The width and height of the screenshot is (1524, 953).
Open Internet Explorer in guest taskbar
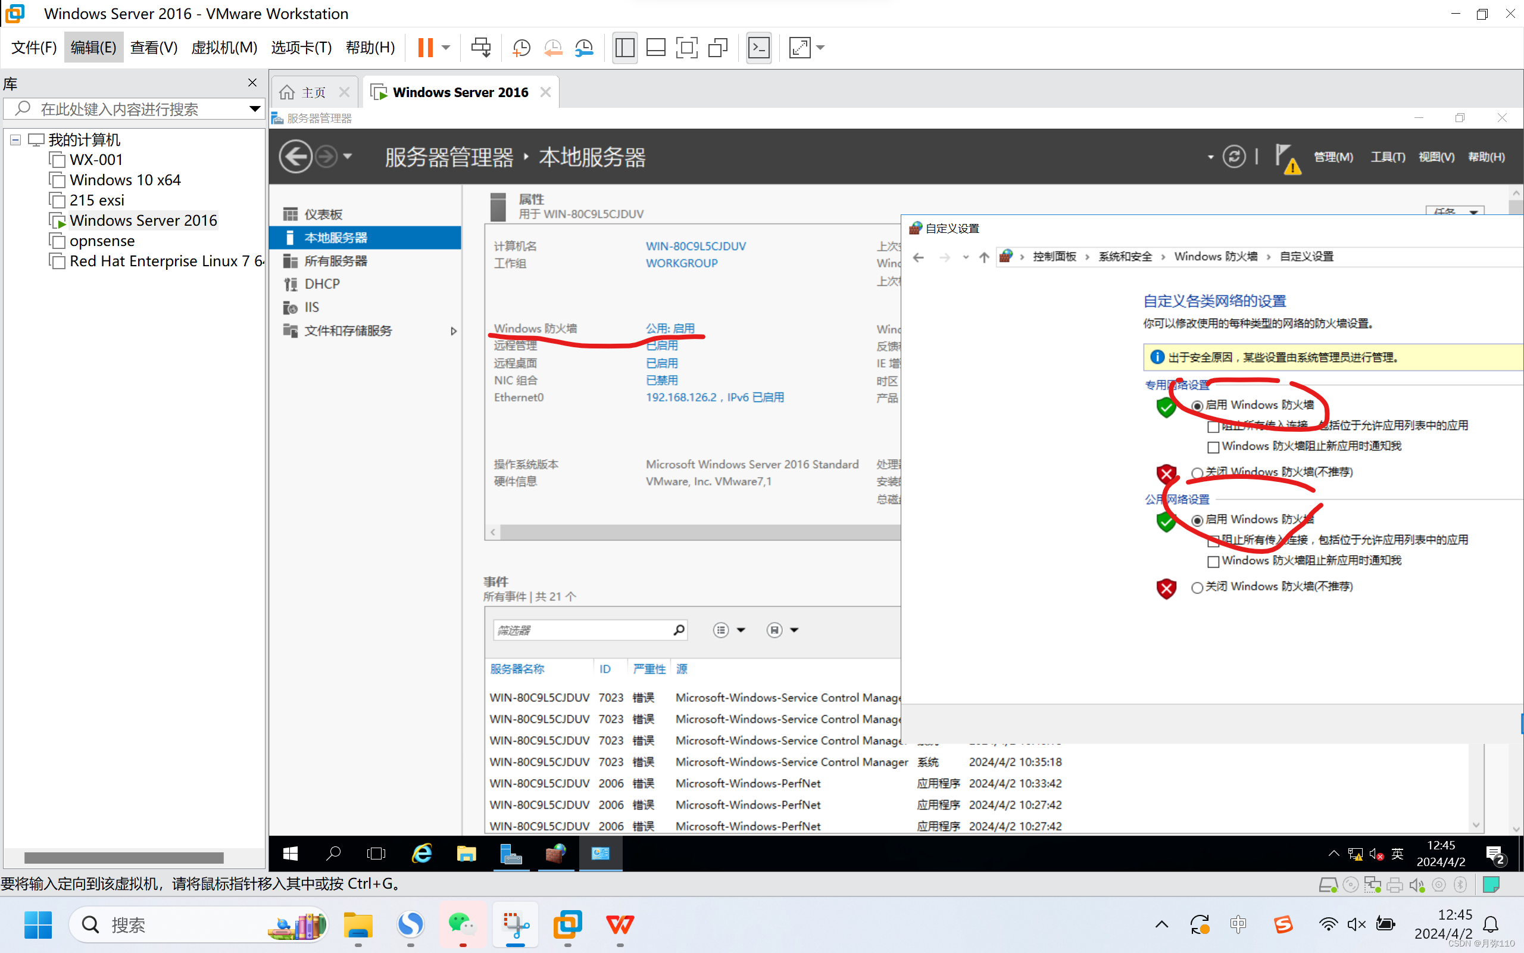(421, 854)
